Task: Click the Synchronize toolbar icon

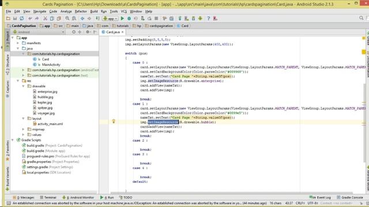Action: click(22, 18)
